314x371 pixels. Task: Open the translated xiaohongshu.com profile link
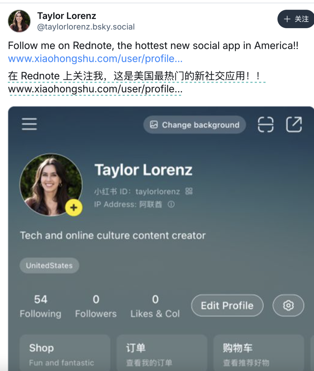click(95, 89)
